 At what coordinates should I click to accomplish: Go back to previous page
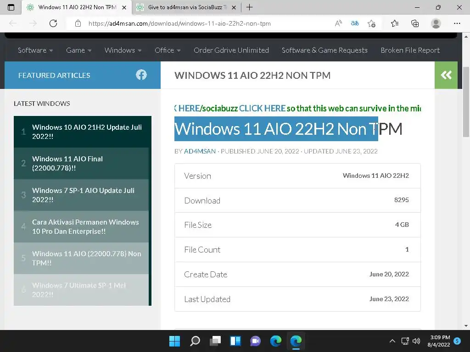coord(13,23)
